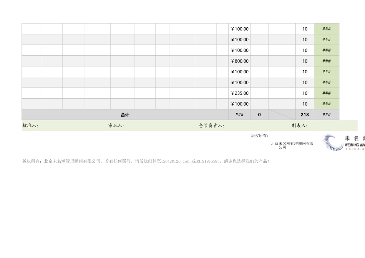Click the diagonal-line cell in the total row
The width and height of the screenshot is (365, 258).
point(282,115)
